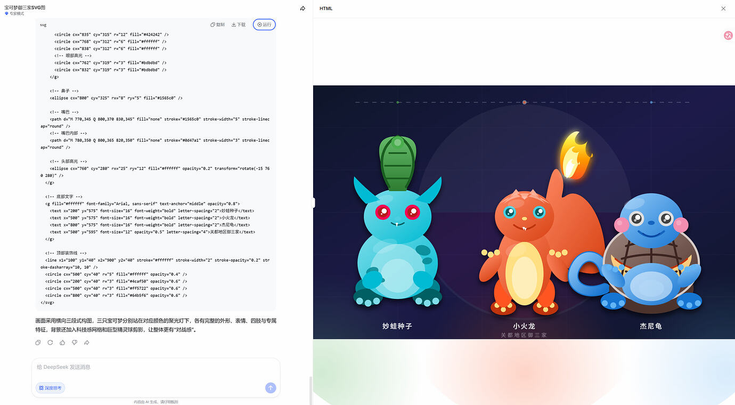This screenshot has width=735, height=405.
Task: Click the ellipse cx="800" cy="325" code line
Action: 116,98
